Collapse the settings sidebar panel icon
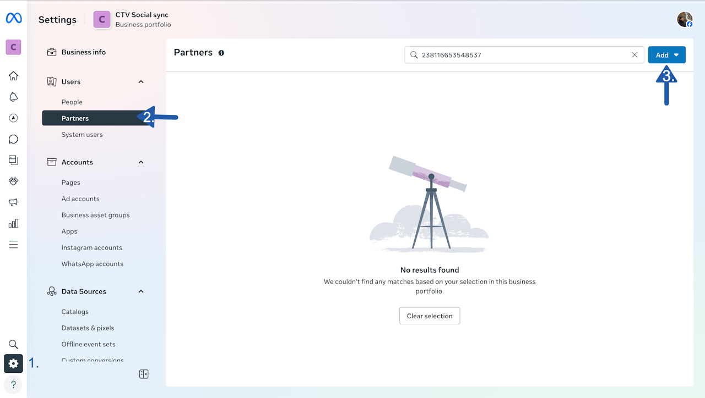Image resolution: width=705 pixels, height=398 pixels. (144, 374)
